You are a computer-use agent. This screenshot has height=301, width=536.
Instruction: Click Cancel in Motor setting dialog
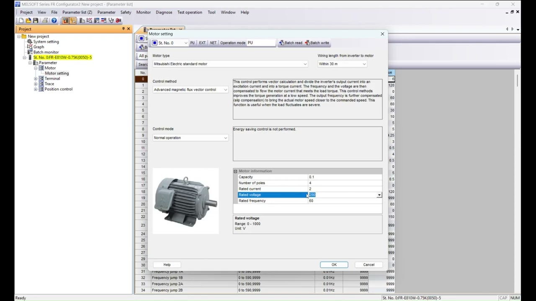pos(369,265)
